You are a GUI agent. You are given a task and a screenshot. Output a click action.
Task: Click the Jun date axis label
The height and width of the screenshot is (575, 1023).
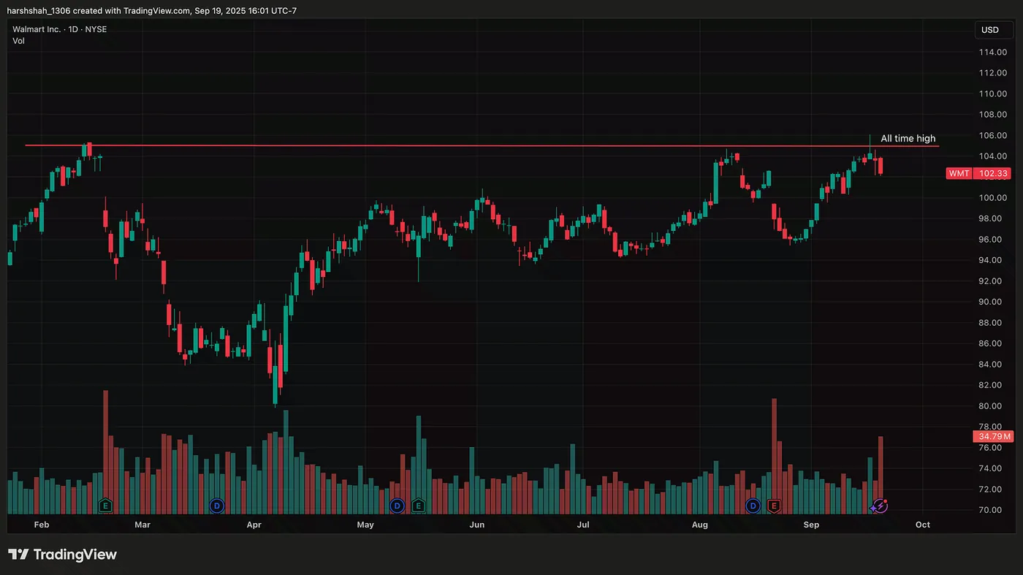(x=476, y=525)
